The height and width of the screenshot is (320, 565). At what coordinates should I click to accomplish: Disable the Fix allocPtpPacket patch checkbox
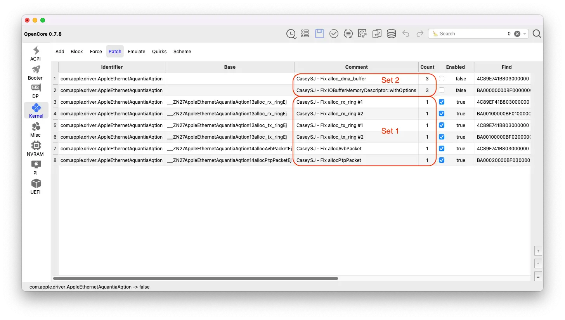click(441, 160)
